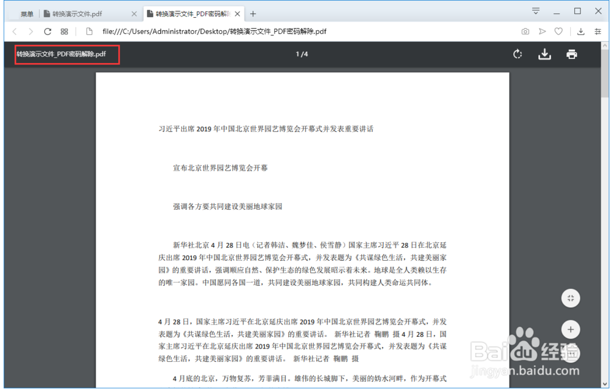The width and height of the screenshot is (613, 392).
Task: Take a screenshot with the camera icon
Action: [x=525, y=31]
